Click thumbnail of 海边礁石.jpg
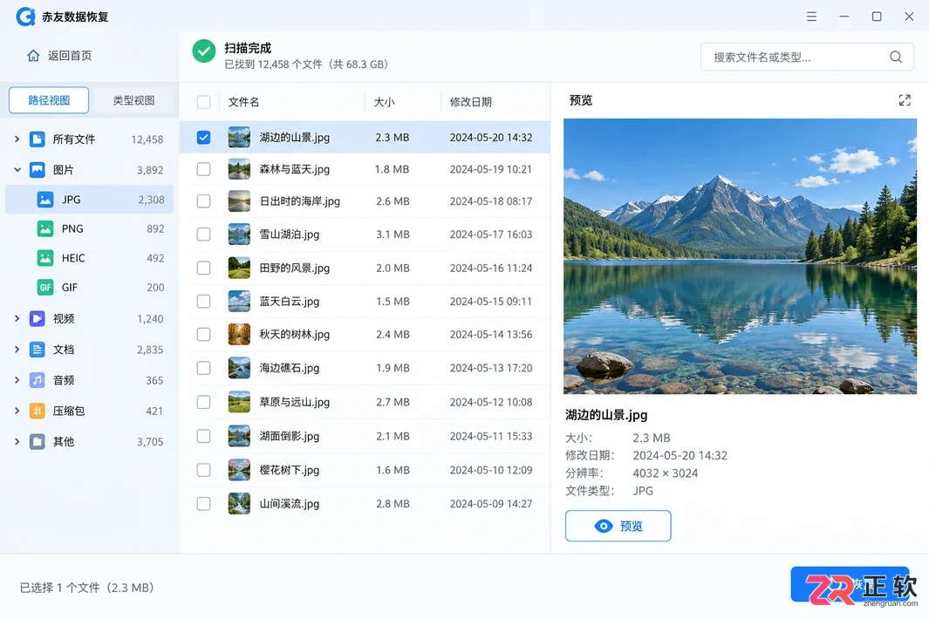This screenshot has height=619, width=929. [239, 369]
